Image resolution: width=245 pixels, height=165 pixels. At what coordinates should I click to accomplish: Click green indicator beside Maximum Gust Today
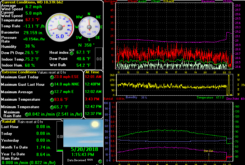[52, 77]
